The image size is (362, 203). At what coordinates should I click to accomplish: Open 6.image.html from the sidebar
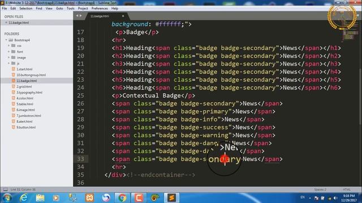pyautogui.click(x=25, y=110)
